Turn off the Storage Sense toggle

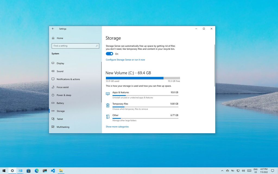(110, 54)
